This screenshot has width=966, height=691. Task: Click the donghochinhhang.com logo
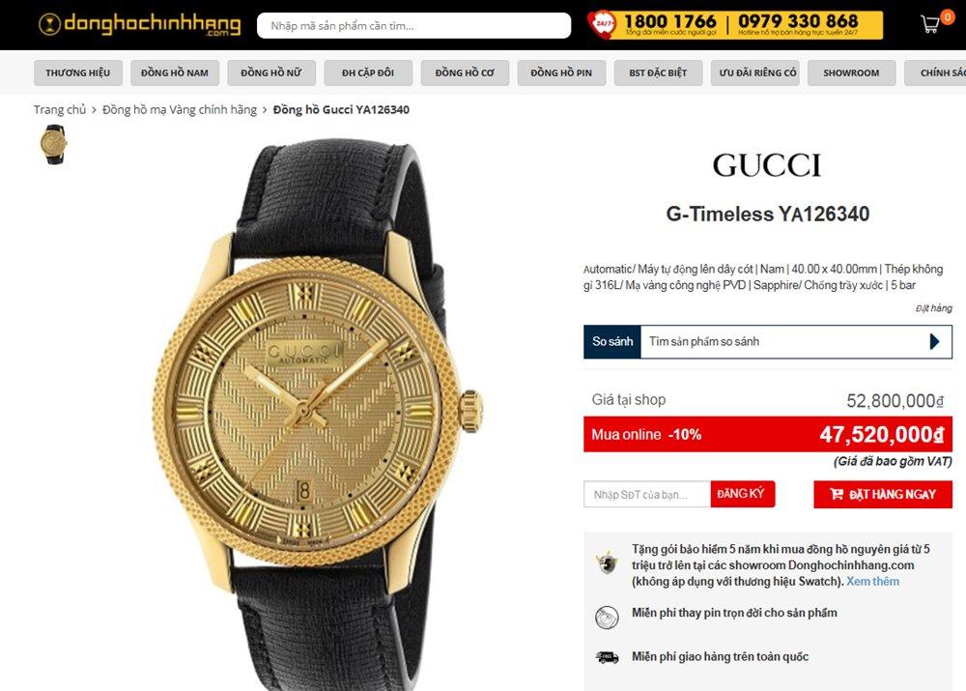(x=140, y=25)
